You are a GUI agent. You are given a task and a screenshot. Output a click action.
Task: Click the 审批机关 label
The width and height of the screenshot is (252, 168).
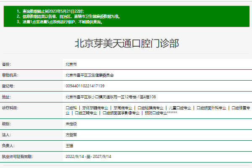click(10, 75)
